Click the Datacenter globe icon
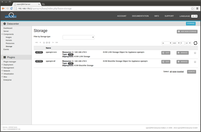Image resolution: width=201 pixels, height=132 pixels. click(x=5, y=24)
